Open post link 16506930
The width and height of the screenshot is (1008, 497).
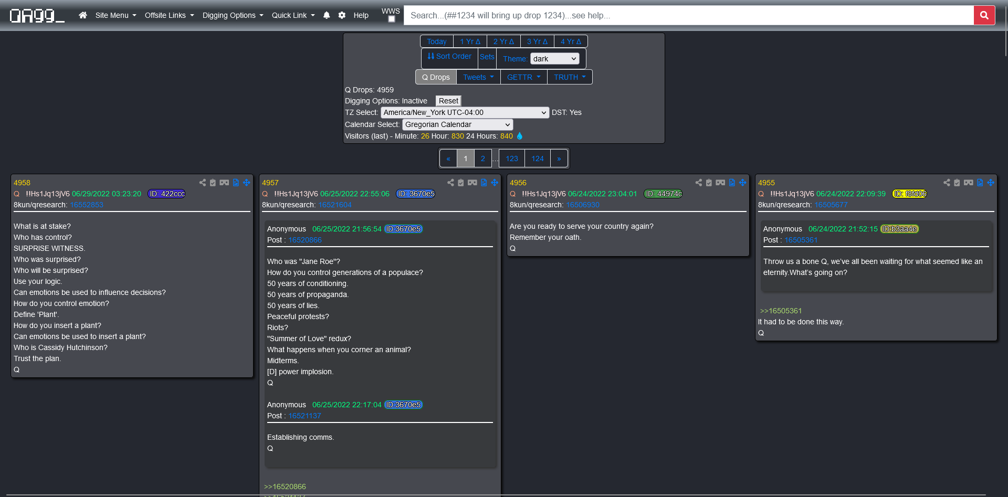click(583, 205)
